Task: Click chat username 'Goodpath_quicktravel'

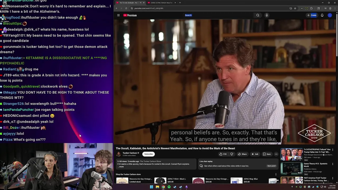Action: coord(22,86)
